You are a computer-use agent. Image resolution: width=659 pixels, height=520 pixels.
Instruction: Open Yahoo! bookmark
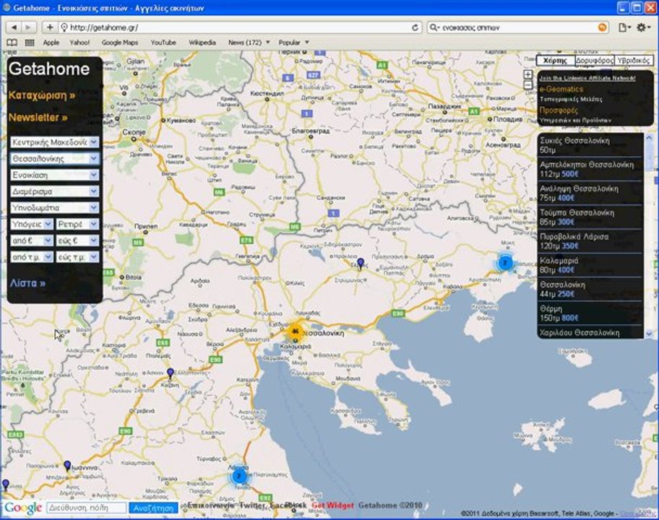tap(79, 43)
